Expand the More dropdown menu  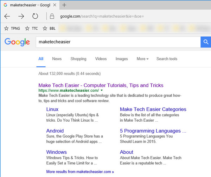[x=143, y=59]
